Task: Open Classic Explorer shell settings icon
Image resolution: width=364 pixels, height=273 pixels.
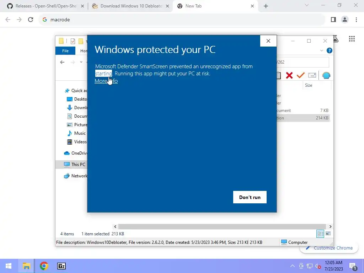Action: 326,75
